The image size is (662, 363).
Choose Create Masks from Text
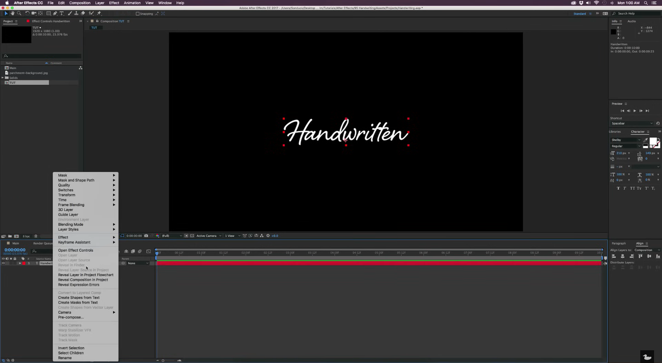pos(78,303)
